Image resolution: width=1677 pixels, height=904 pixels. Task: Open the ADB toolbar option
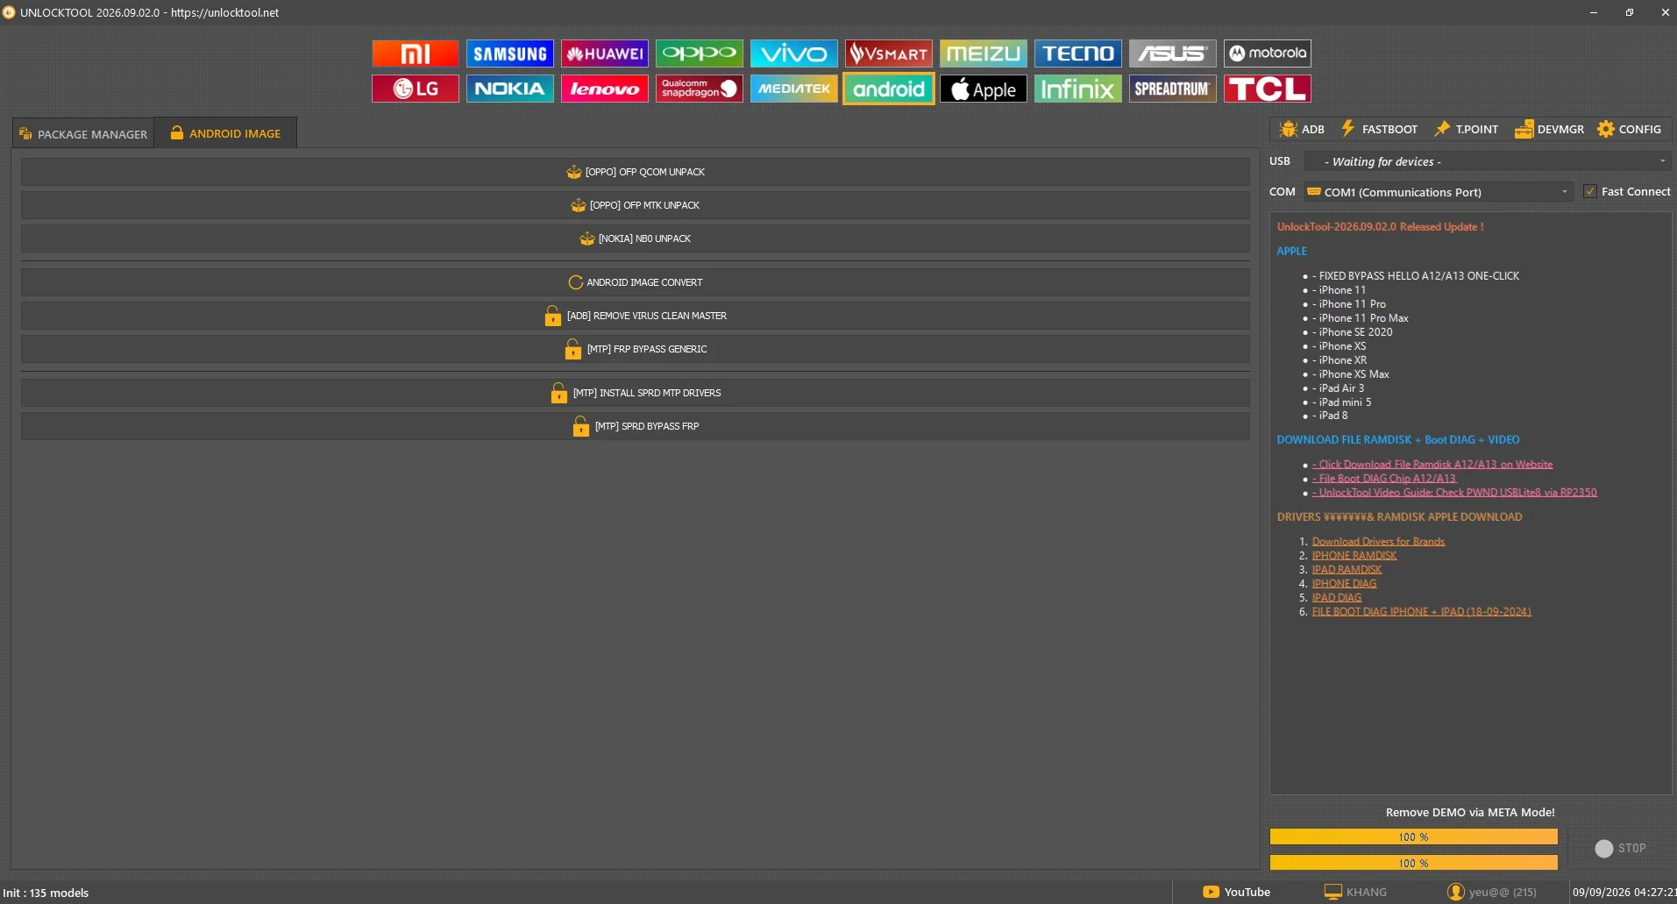[x=1302, y=129]
